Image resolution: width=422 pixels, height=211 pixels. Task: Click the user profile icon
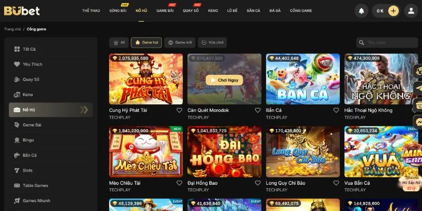pyautogui.click(x=411, y=11)
